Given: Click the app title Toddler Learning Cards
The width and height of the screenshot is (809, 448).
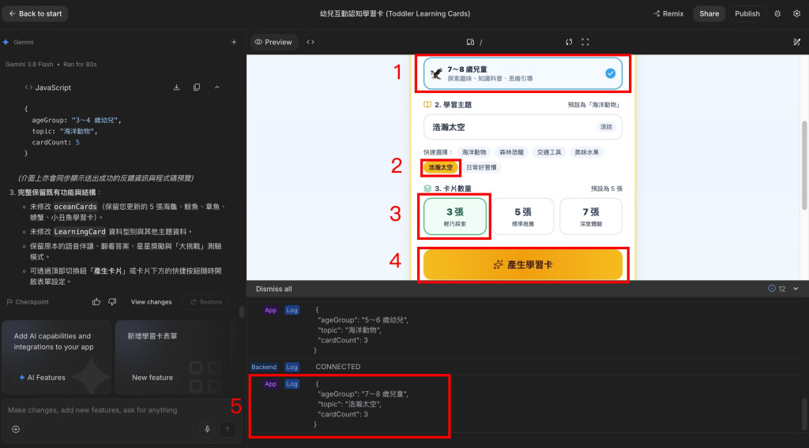Looking at the screenshot, I should click(395, 14).
